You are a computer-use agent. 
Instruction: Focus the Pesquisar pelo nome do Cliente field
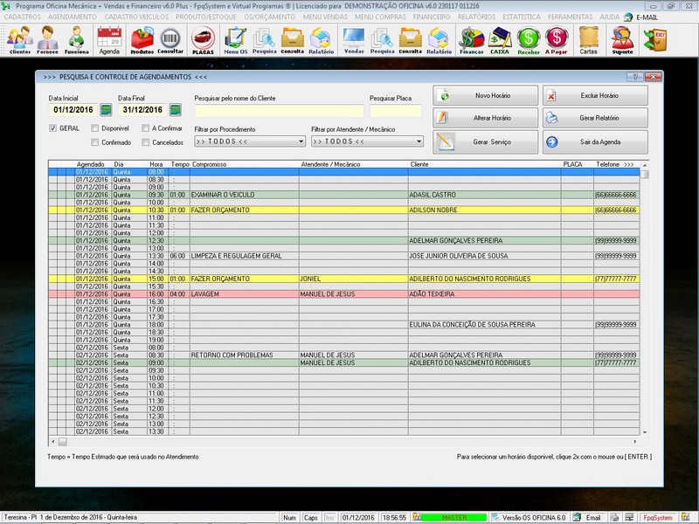[x=279, y=111]
